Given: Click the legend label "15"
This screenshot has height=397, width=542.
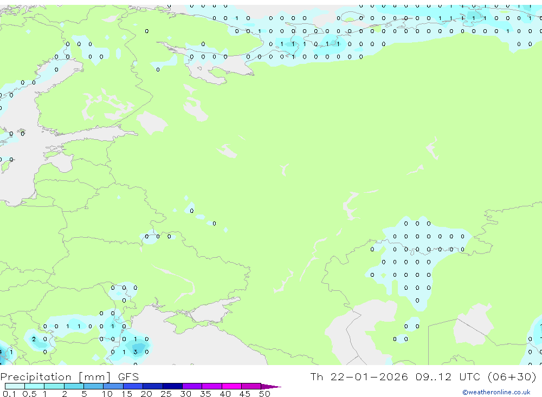Looking at the screenshot, I should (x=127, y=394).
